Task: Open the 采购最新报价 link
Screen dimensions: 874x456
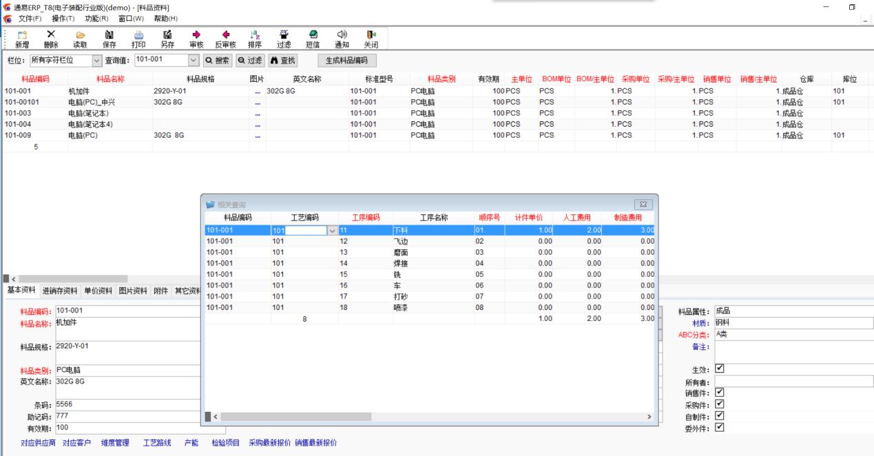Action: point(270,442)
